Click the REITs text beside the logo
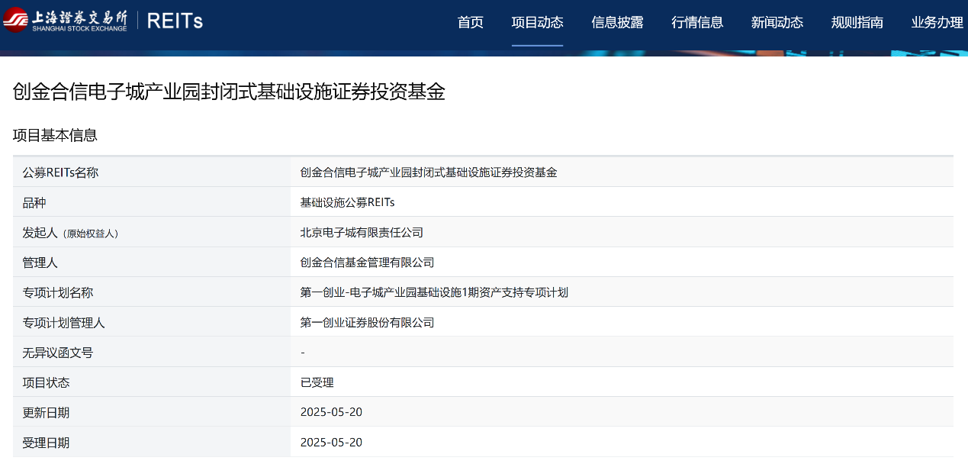The height and width of the screenshot is (464, 968). (x=175, y=21)
